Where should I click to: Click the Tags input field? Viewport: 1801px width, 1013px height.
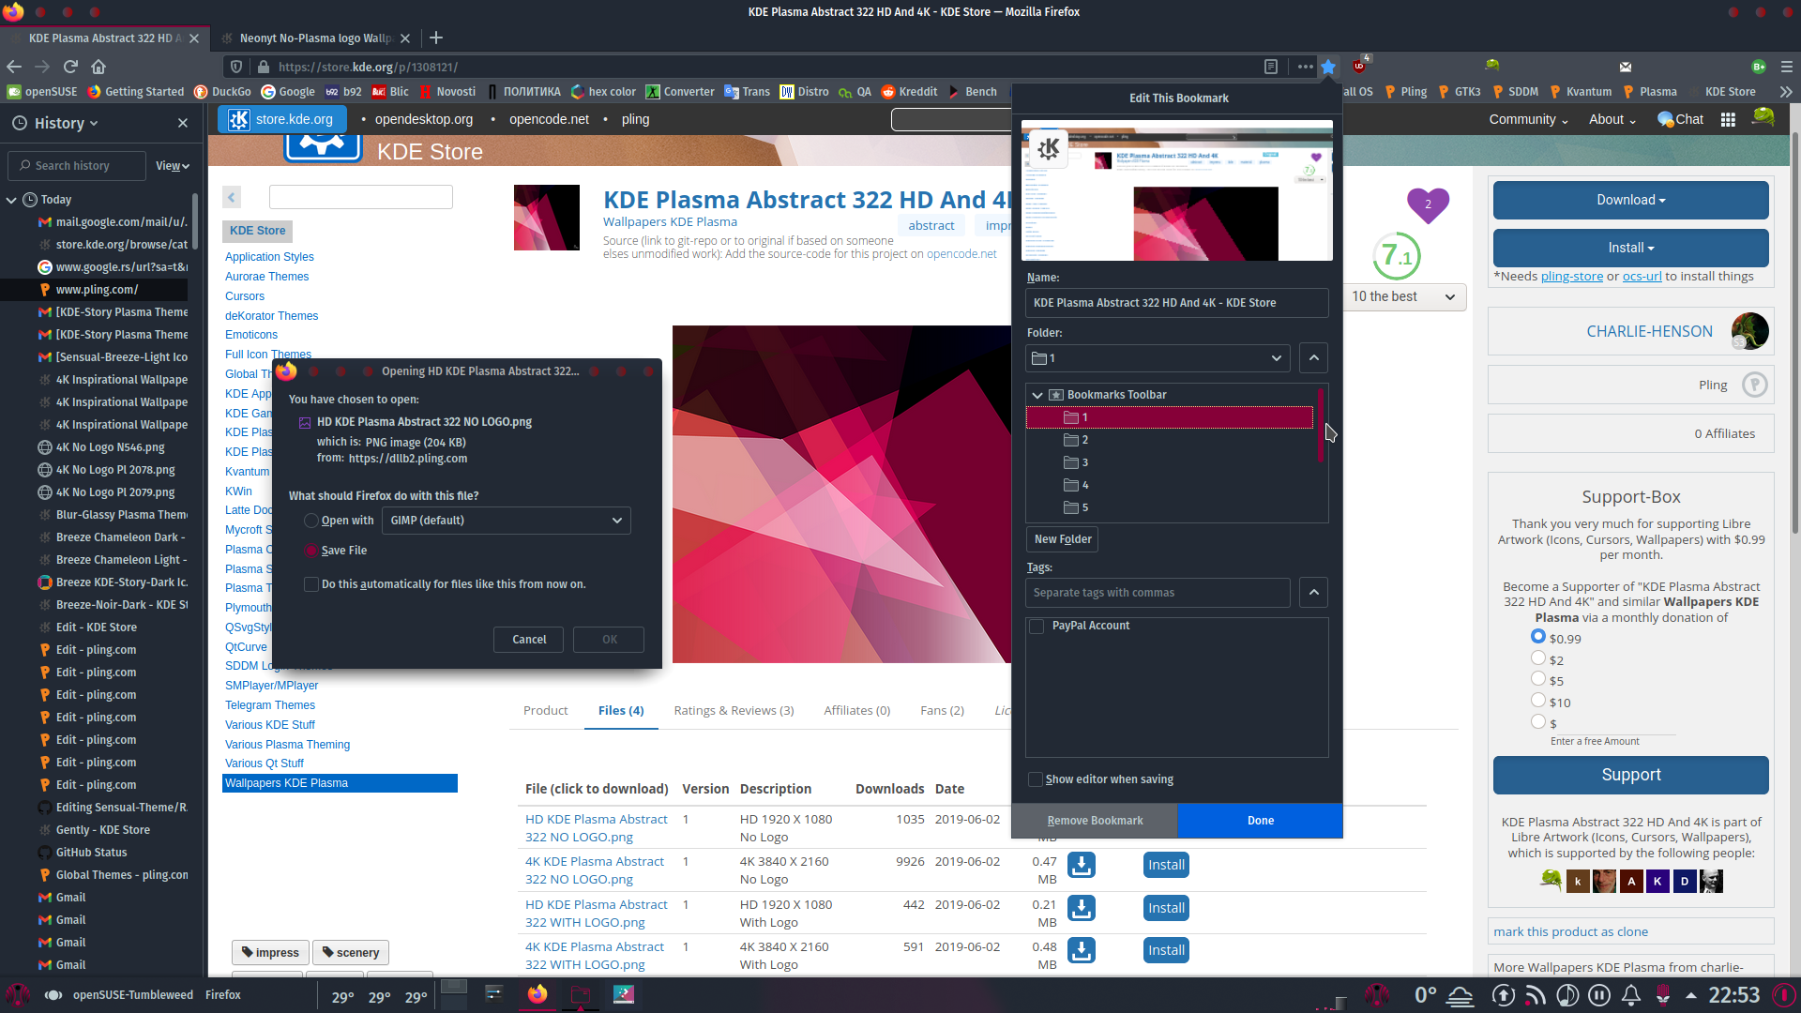click(1158, 593)
